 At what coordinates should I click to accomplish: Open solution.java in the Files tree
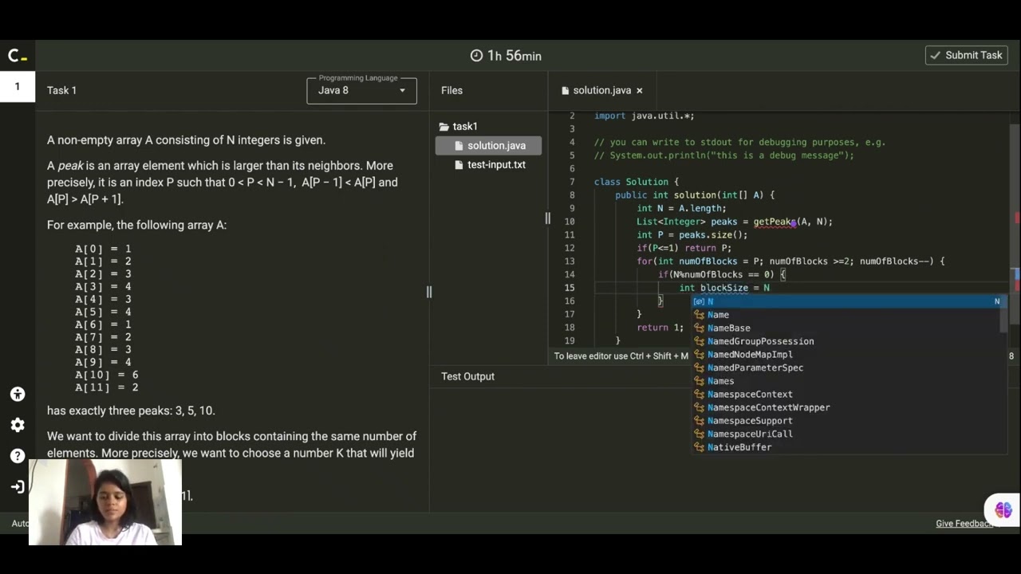click(488, 146)
